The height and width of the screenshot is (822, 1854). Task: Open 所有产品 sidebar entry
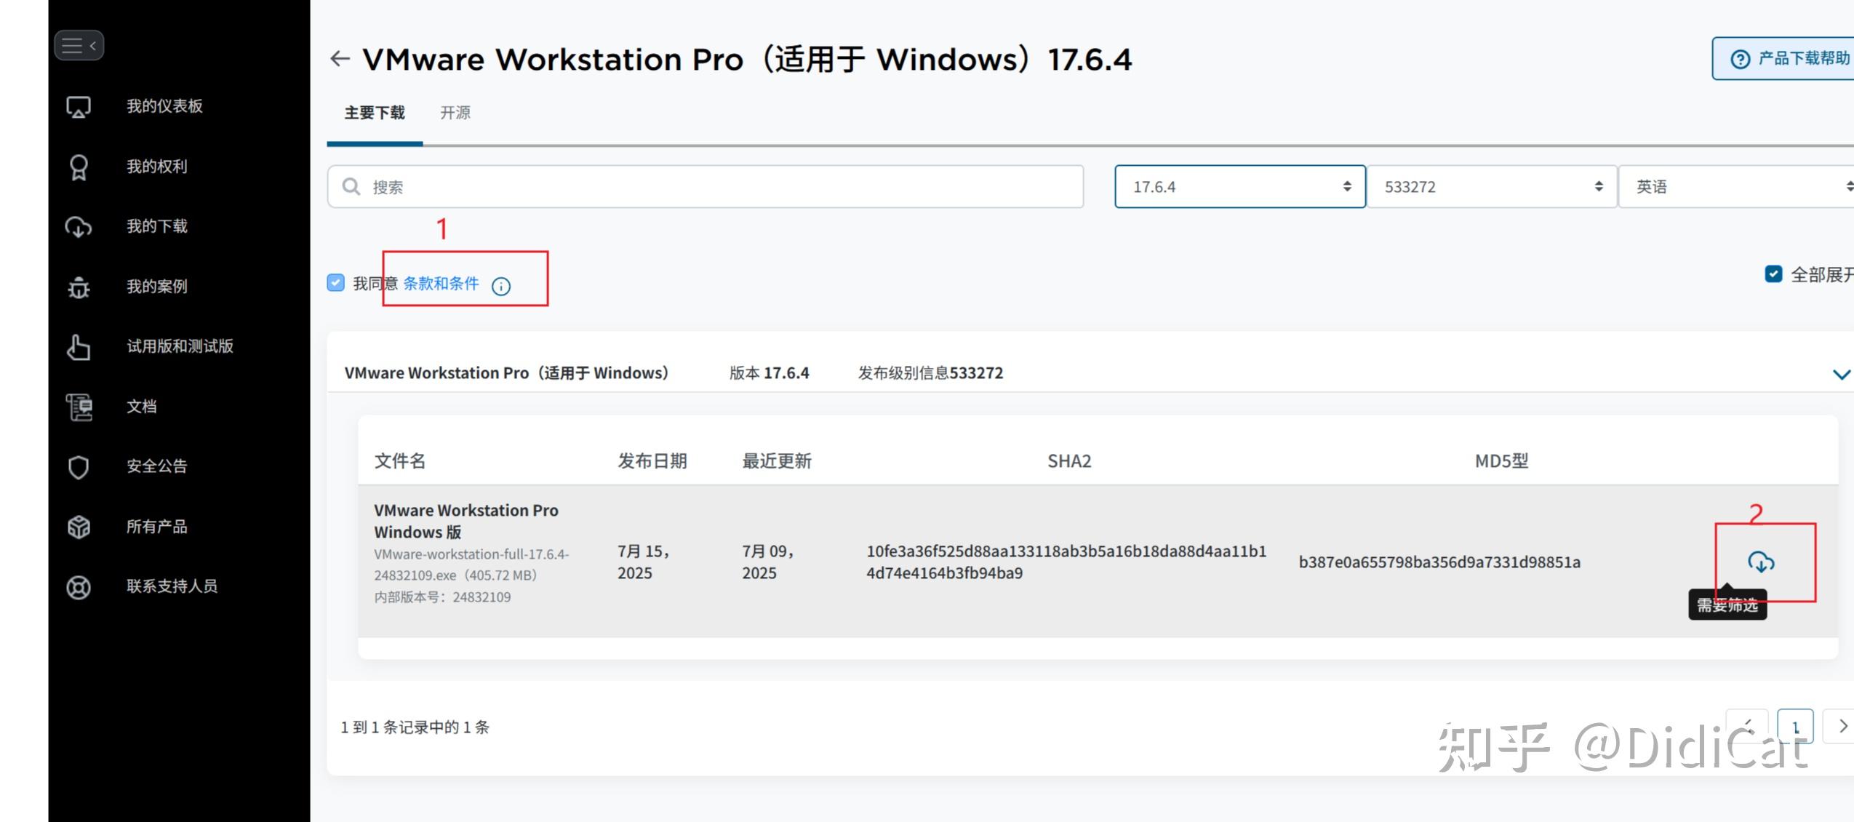click(157, 527)
